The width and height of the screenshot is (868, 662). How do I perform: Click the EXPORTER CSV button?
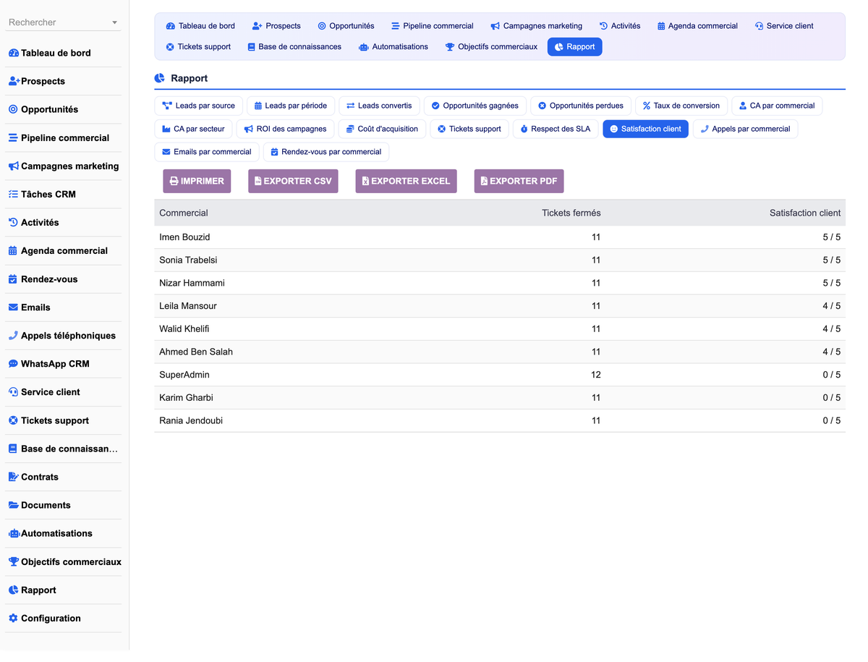click(x=293, y=181)
